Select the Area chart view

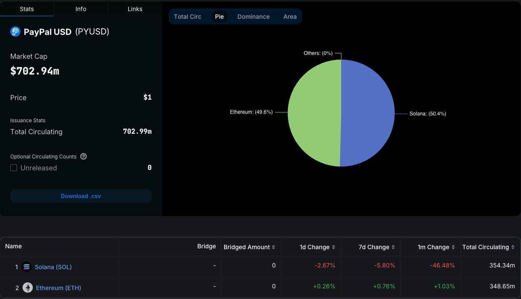[290, 17]
